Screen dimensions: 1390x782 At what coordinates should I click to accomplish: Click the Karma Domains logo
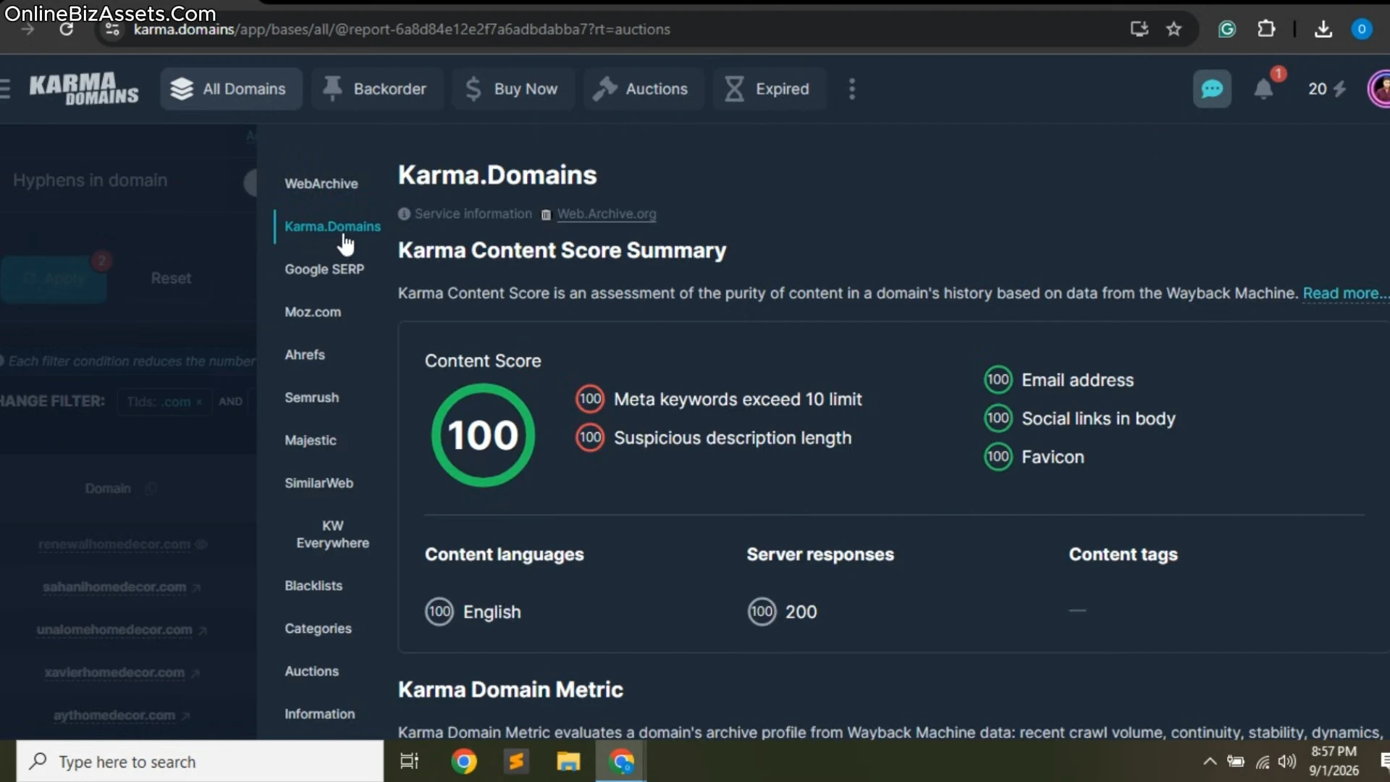84,89
